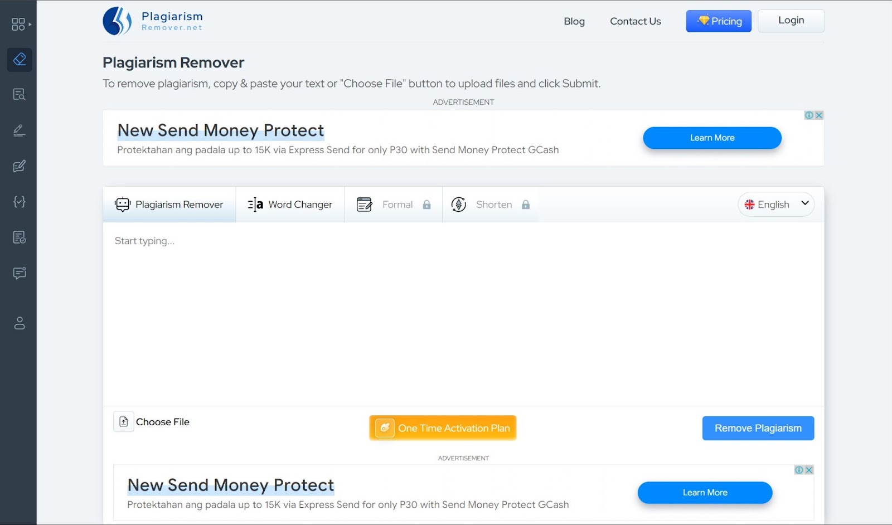892x525 pixels.
Task: Open the edit note sidebar icon
Action: click(20, 166)
